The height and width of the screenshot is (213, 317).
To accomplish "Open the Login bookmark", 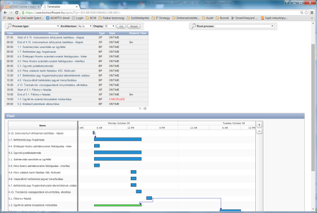I will pyautogui.click(x=78, y=18).
